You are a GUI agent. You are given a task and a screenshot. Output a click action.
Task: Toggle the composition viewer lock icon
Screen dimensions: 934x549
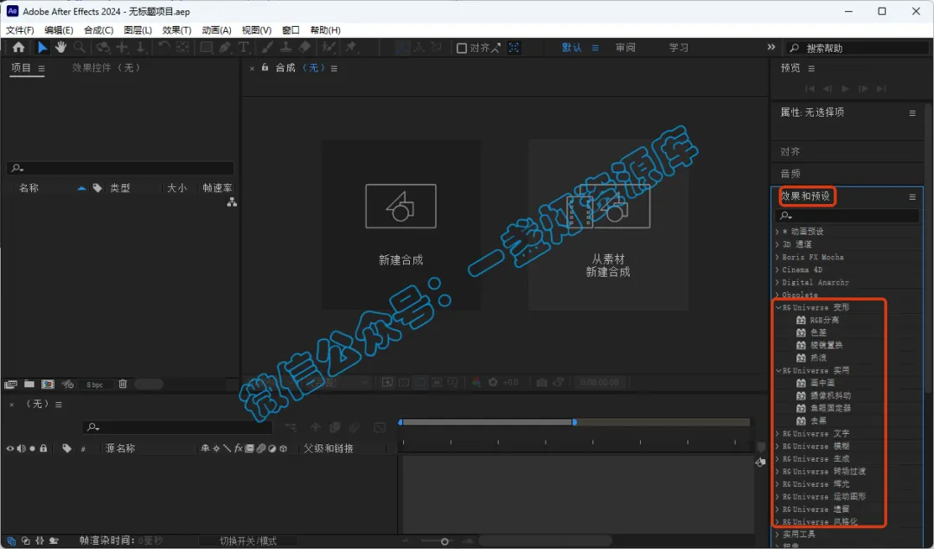(265, 68)
